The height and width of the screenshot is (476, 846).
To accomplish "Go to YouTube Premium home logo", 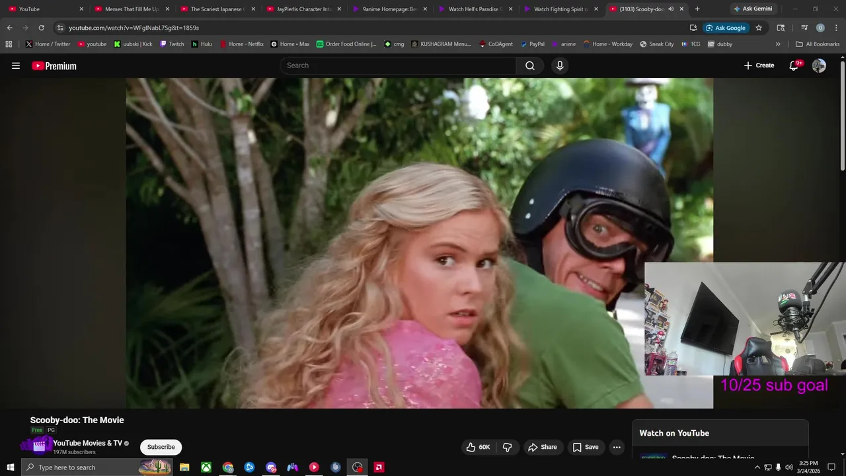I will [54, 65].
